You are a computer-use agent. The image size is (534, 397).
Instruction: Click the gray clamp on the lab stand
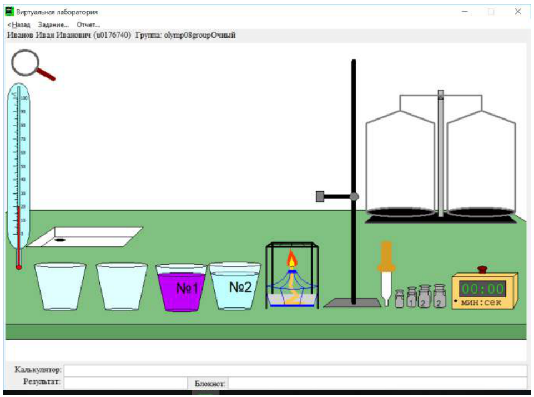(320, 196)
